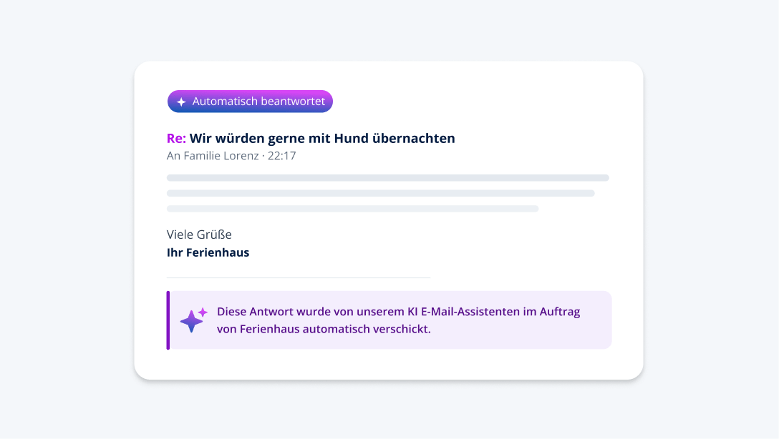Click the "Viele Grüße" closing text
779x439 pixels.
[x=199, y=235]
